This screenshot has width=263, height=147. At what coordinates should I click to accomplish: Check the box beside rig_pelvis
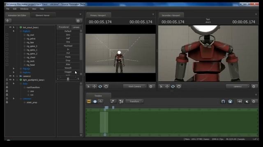point(7,38)
